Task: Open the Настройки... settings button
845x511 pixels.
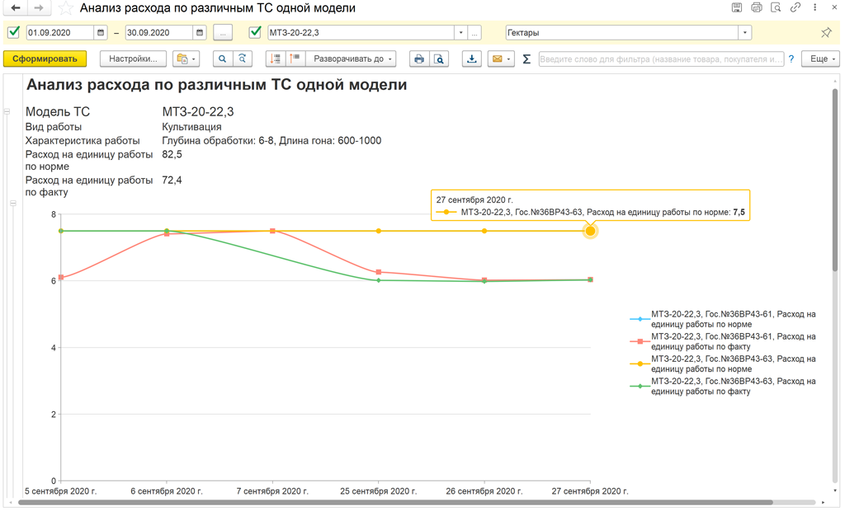Action: coord(133,59)
